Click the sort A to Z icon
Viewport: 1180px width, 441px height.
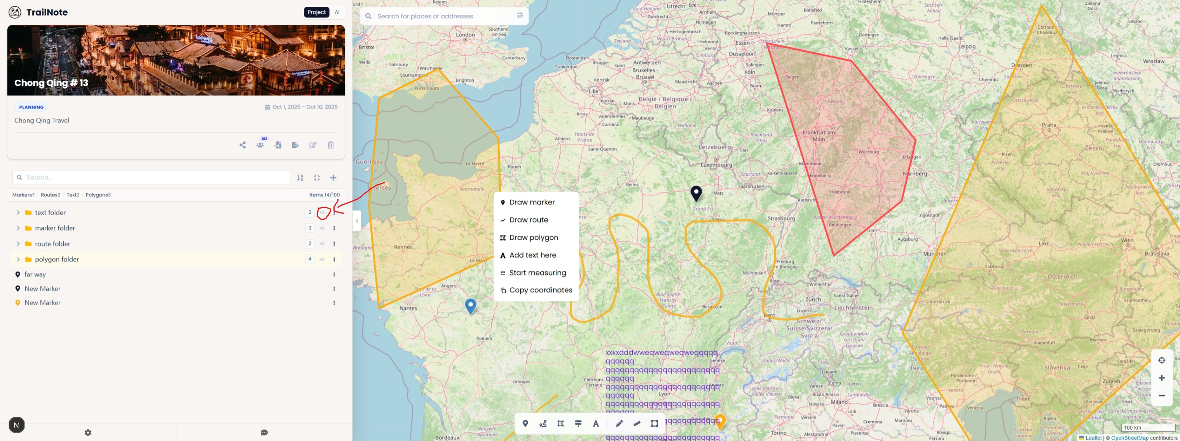300,178
